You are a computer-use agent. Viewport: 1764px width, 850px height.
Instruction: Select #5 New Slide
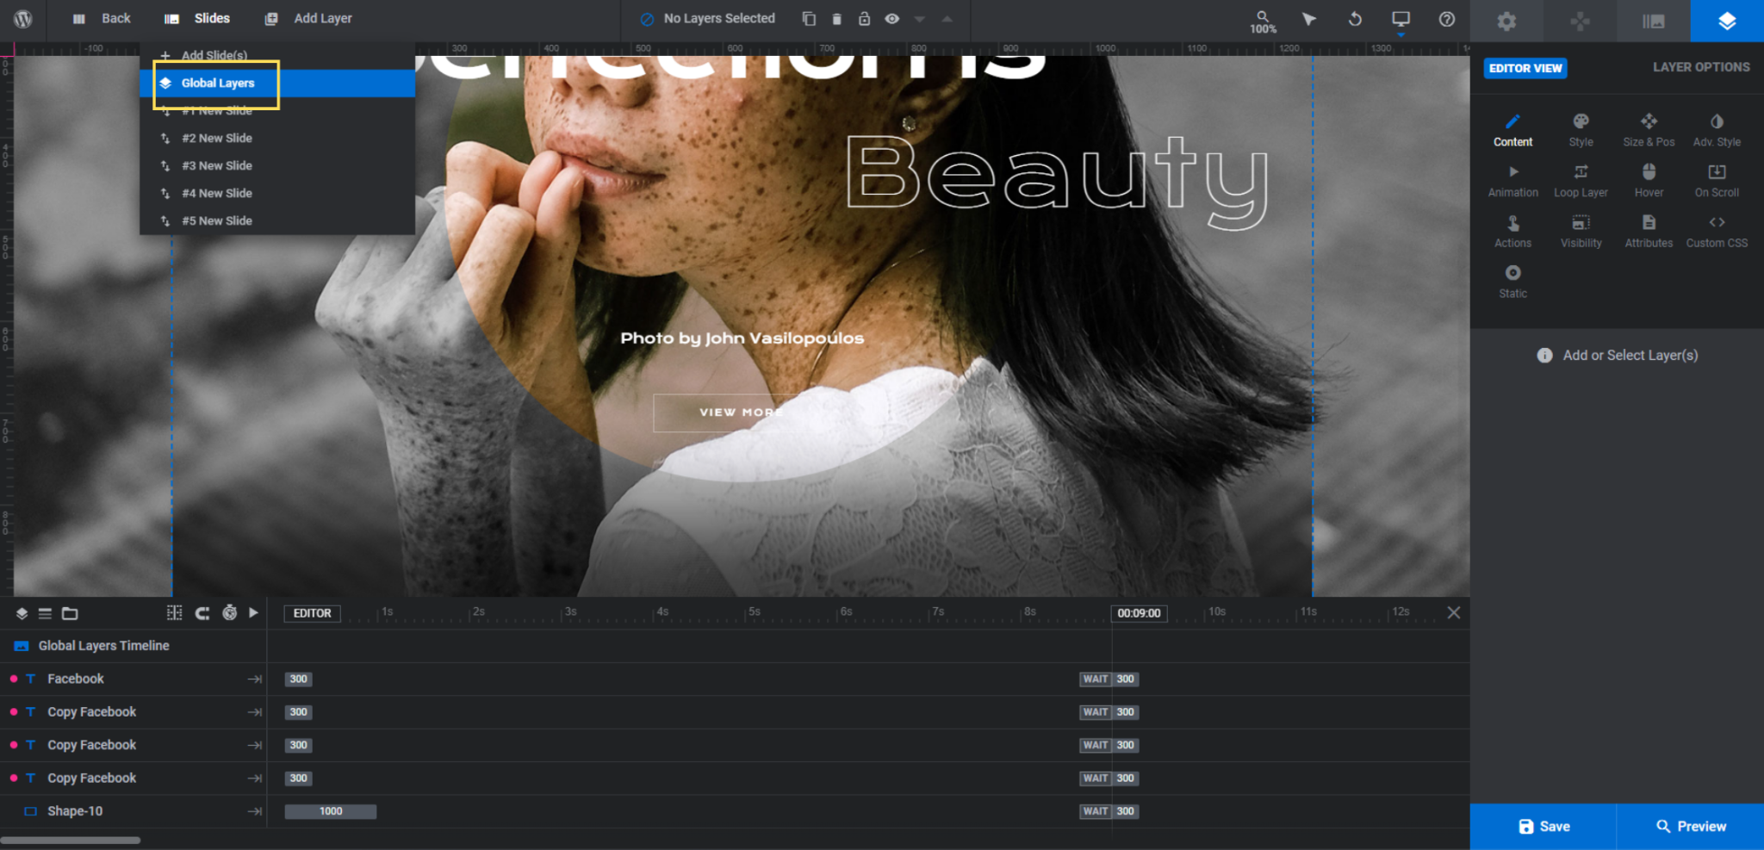pyautogui.click(x=277, y=220)
